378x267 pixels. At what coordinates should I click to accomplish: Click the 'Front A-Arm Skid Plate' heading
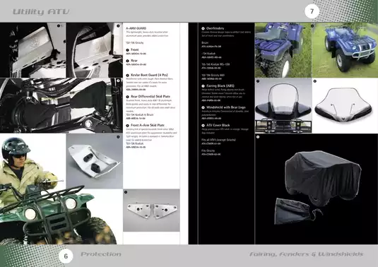[148, 125]
